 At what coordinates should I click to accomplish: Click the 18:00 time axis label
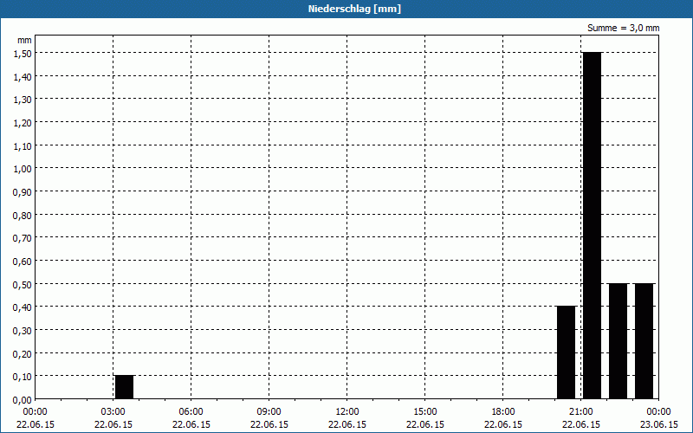[503, 412]
